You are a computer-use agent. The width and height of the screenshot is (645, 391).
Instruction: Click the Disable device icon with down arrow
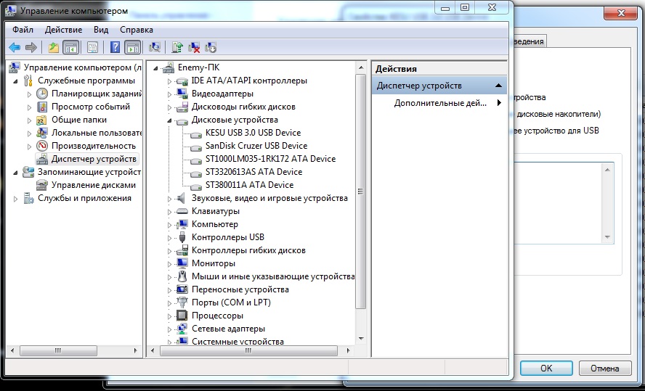[x=210, y=48]
